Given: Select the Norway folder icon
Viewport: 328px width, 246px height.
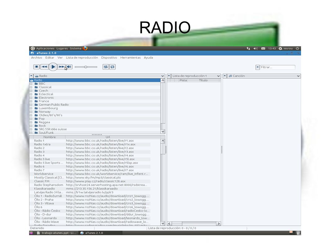Looking at the screenshot, I should (36, 112).
